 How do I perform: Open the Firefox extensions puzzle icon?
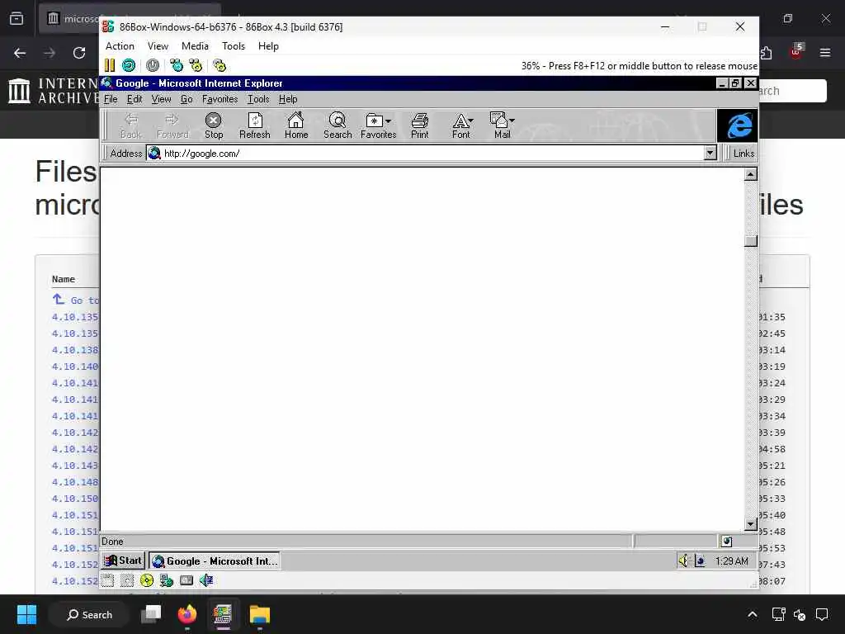click(x=766, y=53)
